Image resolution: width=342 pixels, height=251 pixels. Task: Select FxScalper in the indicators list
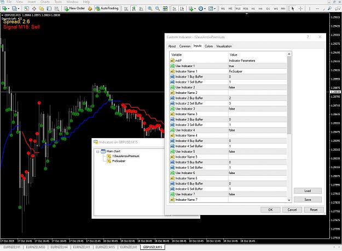click(119, 161)
